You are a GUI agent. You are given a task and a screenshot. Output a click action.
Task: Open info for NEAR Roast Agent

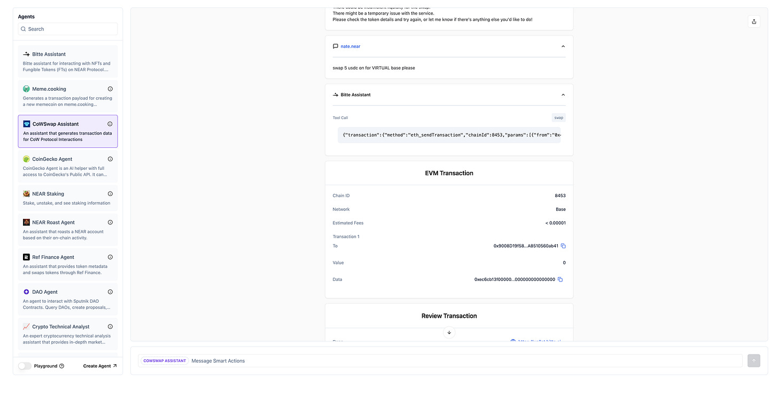110,222
